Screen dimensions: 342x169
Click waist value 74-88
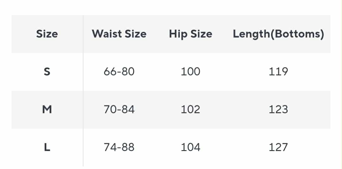click(119, 147)
